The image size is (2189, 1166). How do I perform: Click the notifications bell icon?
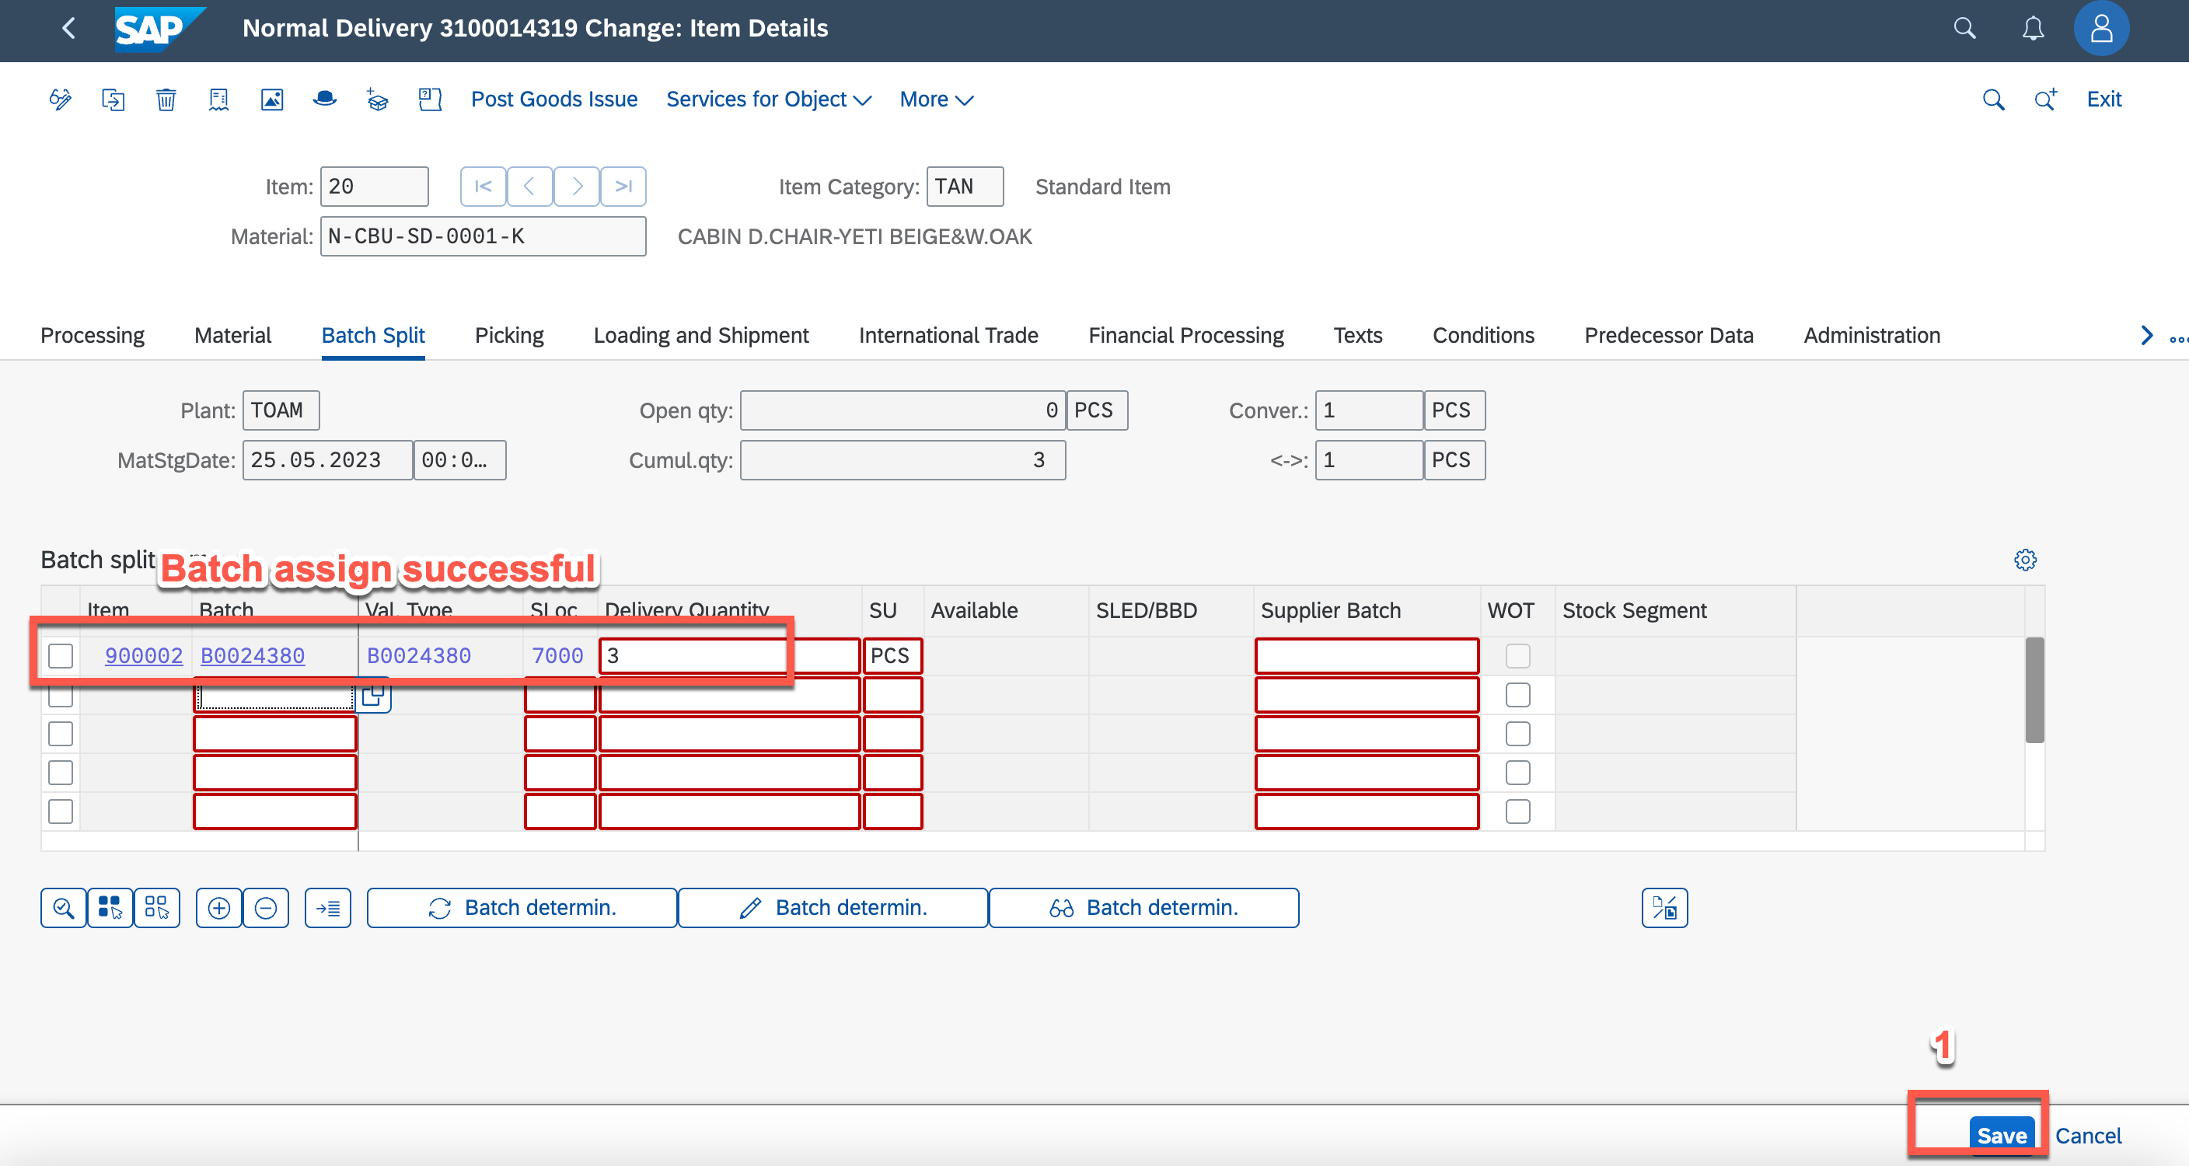[2033, 29]
